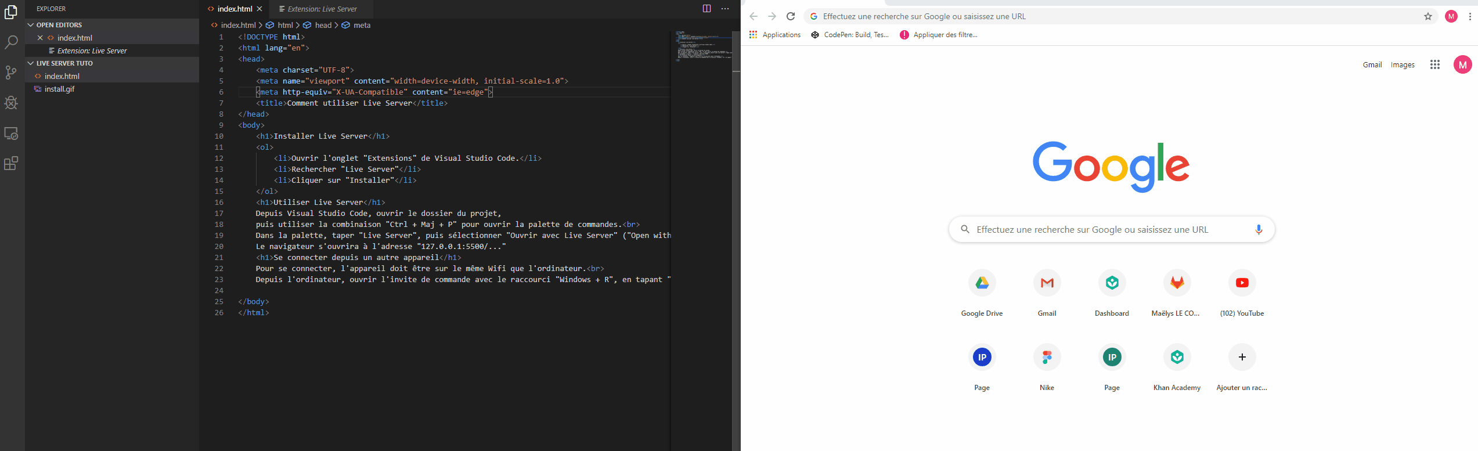Collapse the OPEN EDITORS section
This screenshot has height=451, width=1478.
click(112, 25)
